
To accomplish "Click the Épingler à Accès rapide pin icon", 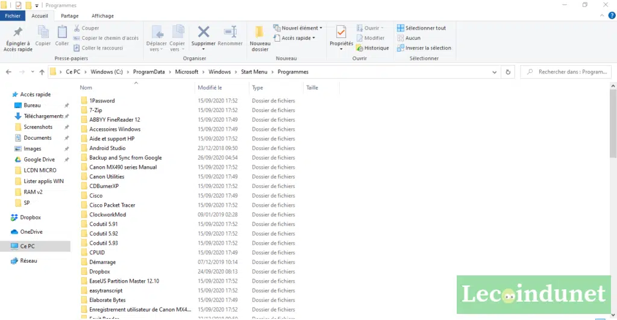I will pyautogui.click(x=17, y=31).
